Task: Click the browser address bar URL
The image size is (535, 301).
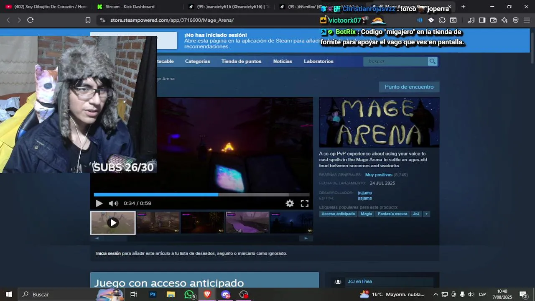Action: tap(172, 20)
